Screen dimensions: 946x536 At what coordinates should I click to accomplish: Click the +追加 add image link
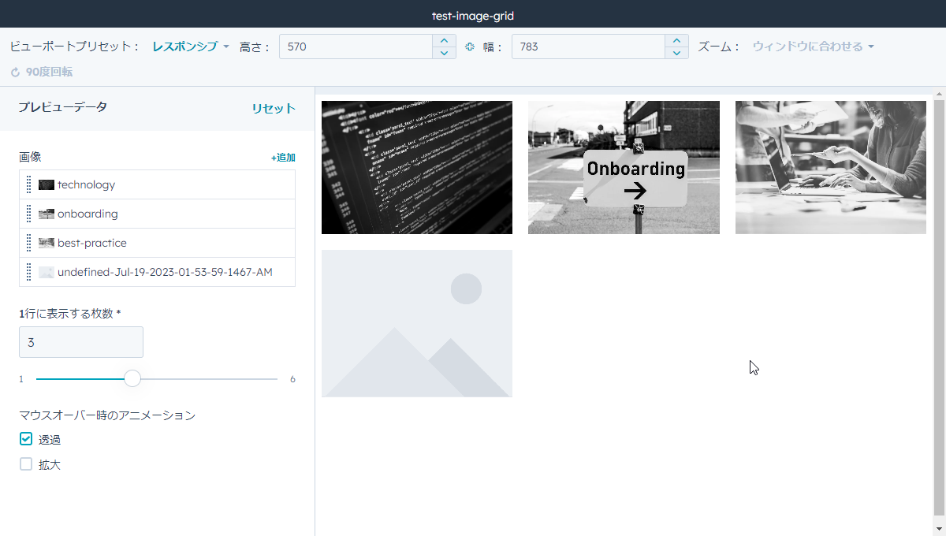tap(283, 158)
